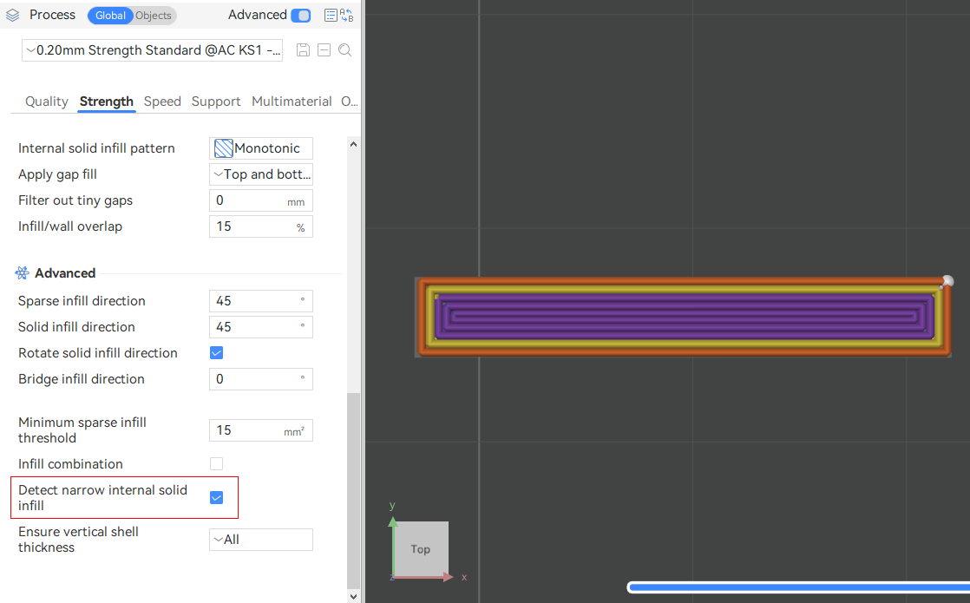The height and width of the screenshot is (603, 970).
Task: Open the settings search magnifier
Action: 345,50
